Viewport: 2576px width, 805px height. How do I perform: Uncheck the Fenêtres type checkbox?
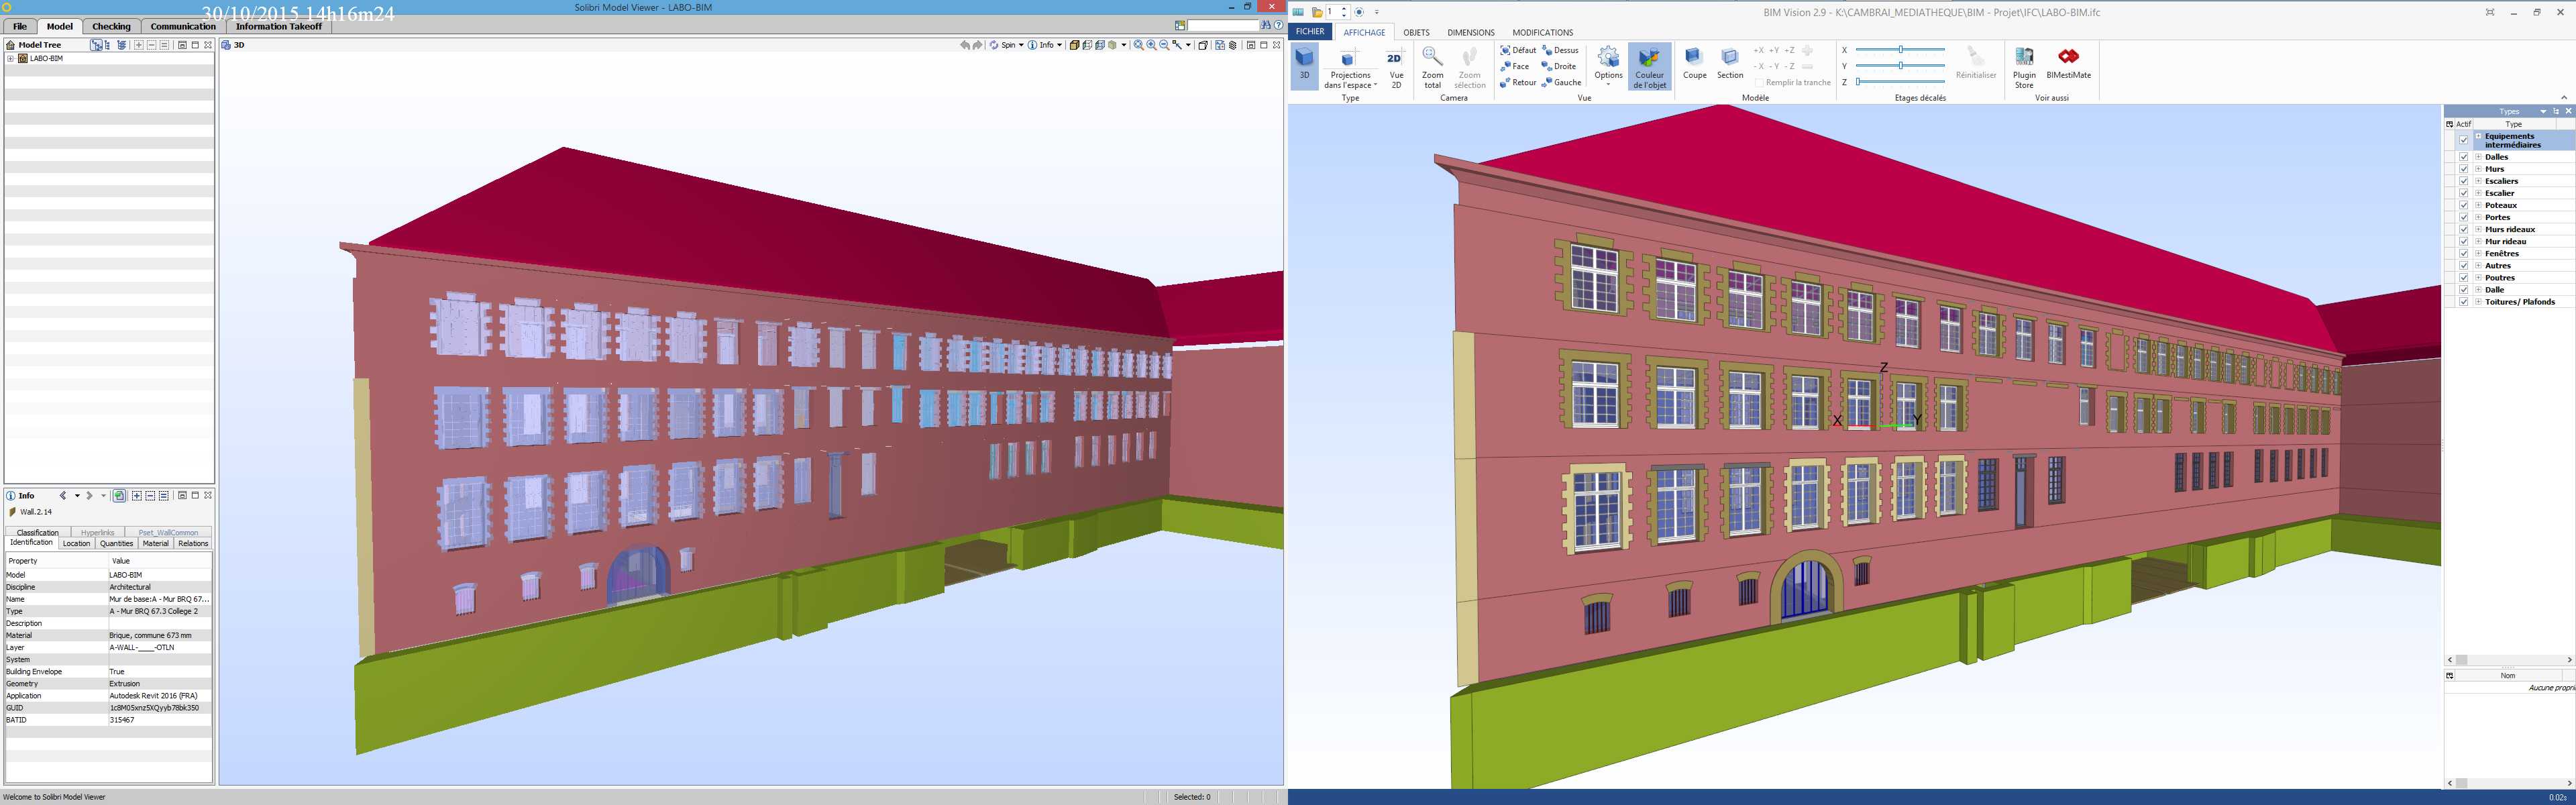click(2464, 254)
